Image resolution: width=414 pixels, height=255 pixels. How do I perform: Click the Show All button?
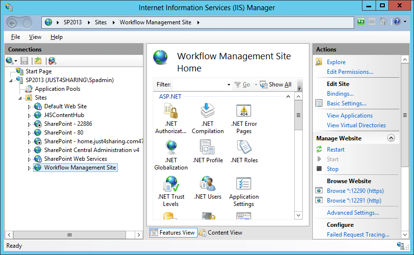point(276,85)
